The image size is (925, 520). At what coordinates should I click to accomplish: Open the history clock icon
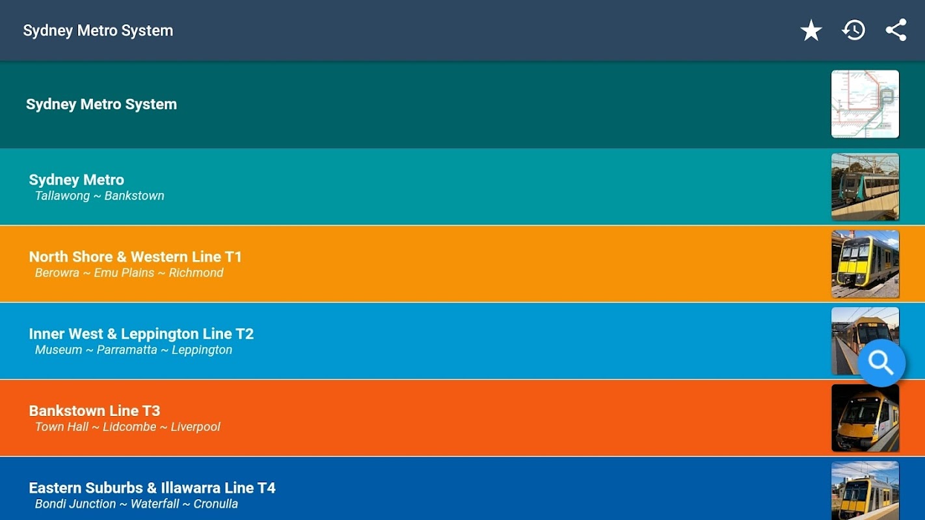(x=853, y=31)
